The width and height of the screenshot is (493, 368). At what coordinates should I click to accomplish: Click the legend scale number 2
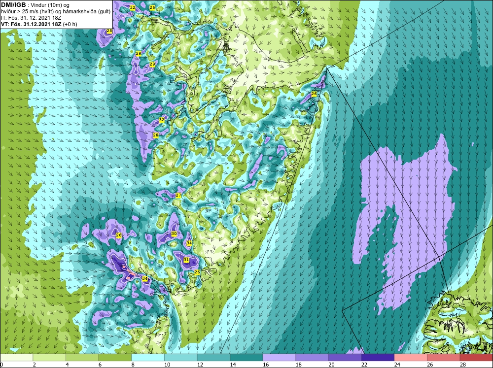coord(34,365)
